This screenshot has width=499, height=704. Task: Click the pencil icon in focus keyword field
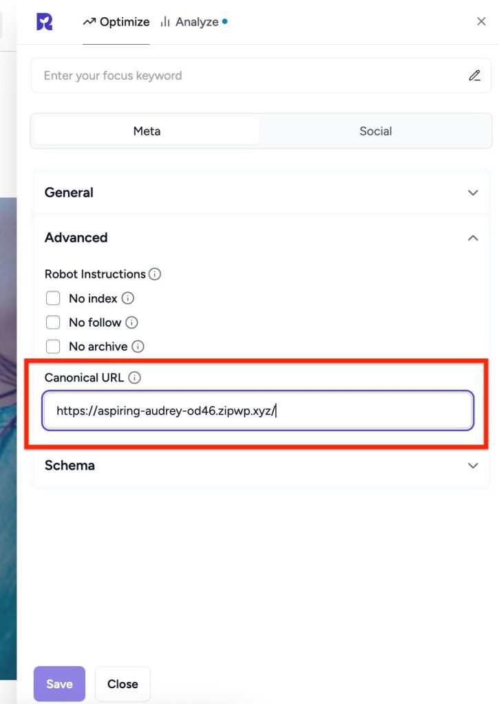[x=474, y=76]
